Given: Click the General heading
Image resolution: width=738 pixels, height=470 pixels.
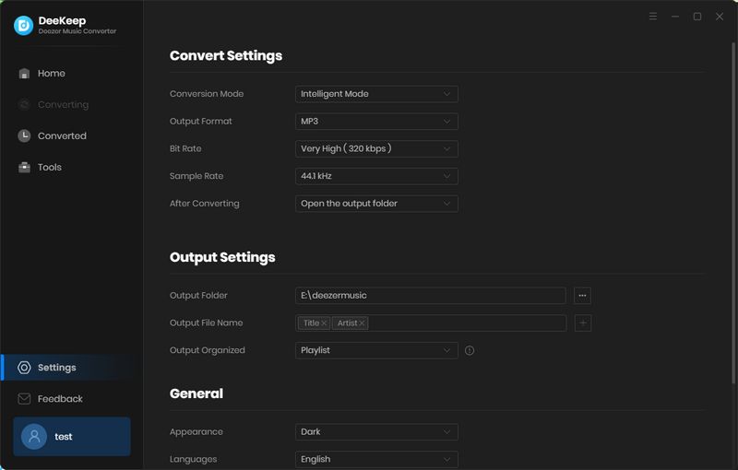Looking at the screenshot, I should click(x=196, y=394).
